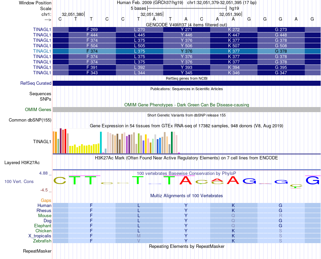This screenshot has width=321, height=259.
Task: Click the 32,051,385 position marker on ruler
Action: click(151, 14)
